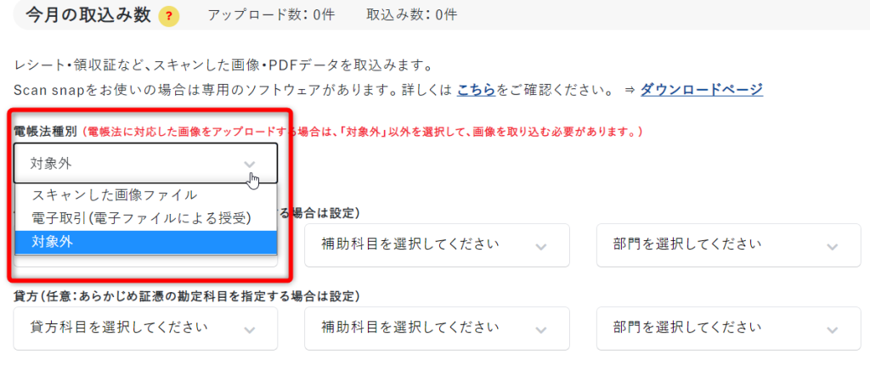Click the 取込み数: 0件 counter text
Screen dimensions: 870x365
pyautogui.click(x=412, y=15)
